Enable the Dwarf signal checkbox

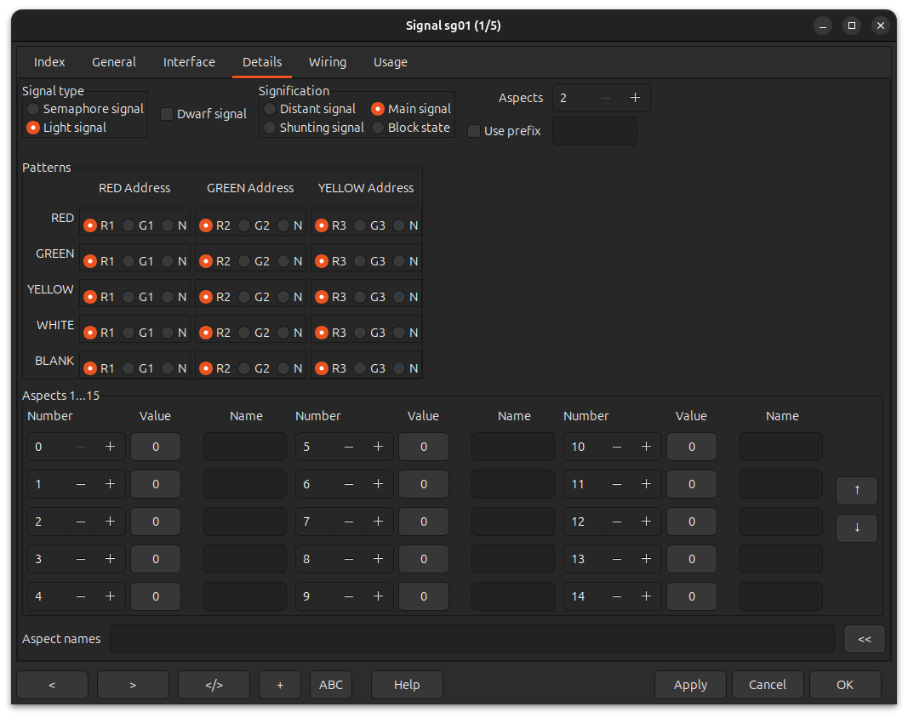point(167,114)
